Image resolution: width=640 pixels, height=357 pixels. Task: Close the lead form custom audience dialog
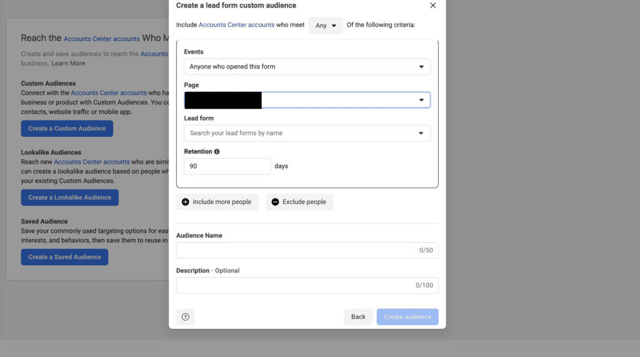[432, 5]
